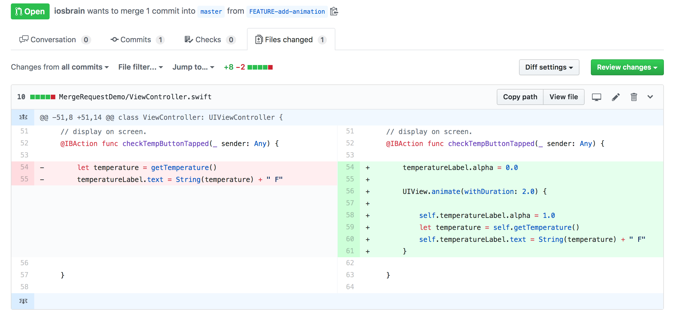Click diffstat color blocks next to +8 −2
Viewport: 673px width, 316px height.
pos(260,67)
